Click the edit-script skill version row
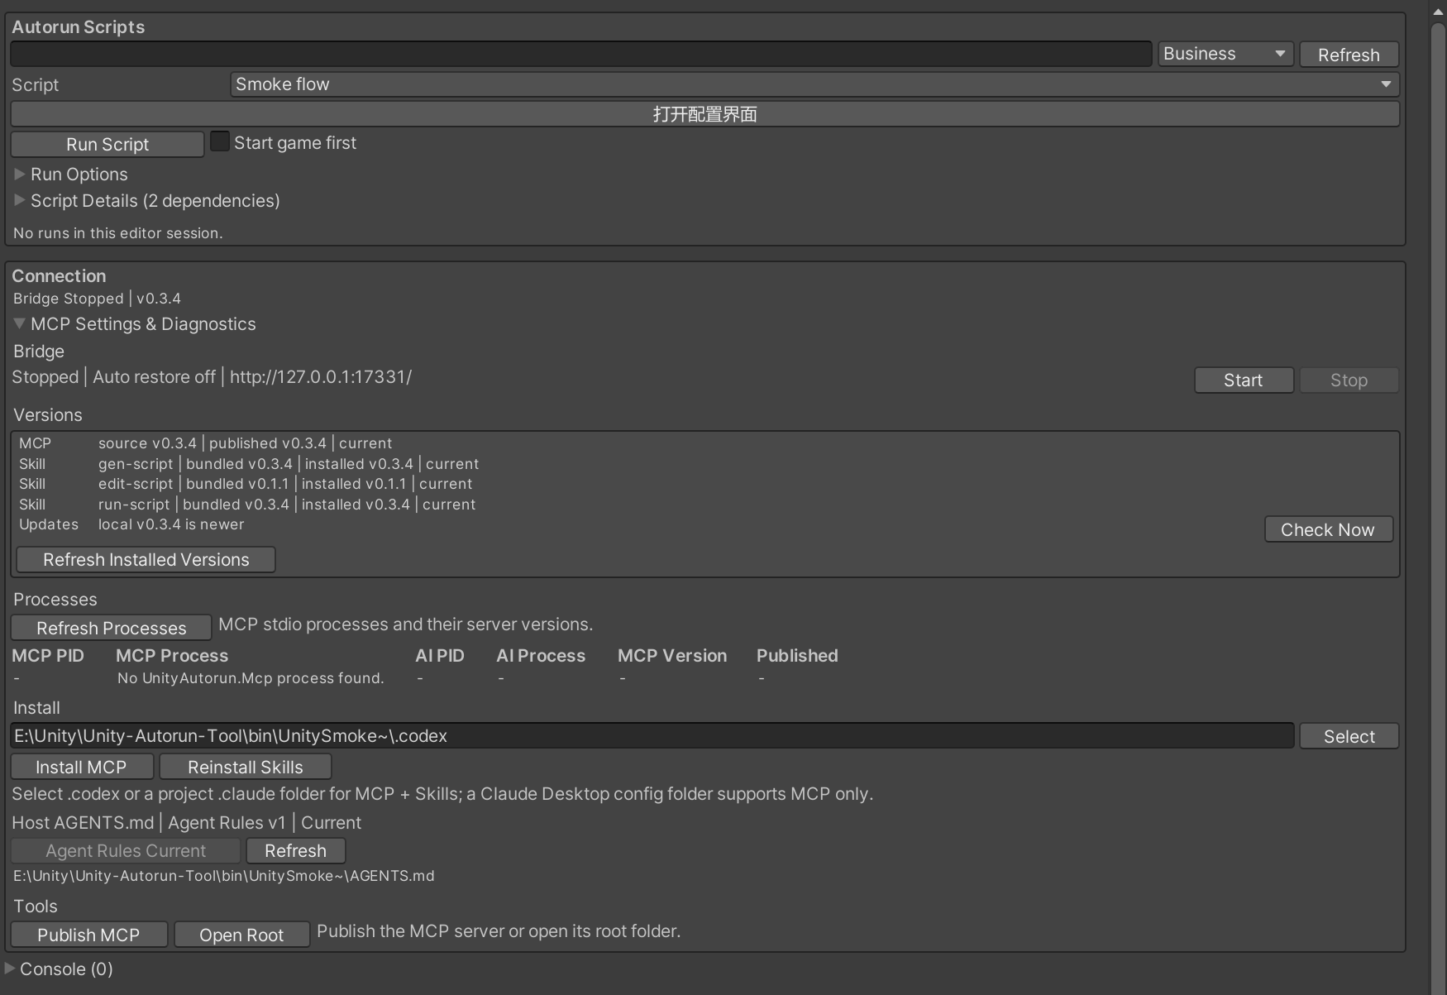The height and width of the screenshot is (995, 1447). coord(246,484)
